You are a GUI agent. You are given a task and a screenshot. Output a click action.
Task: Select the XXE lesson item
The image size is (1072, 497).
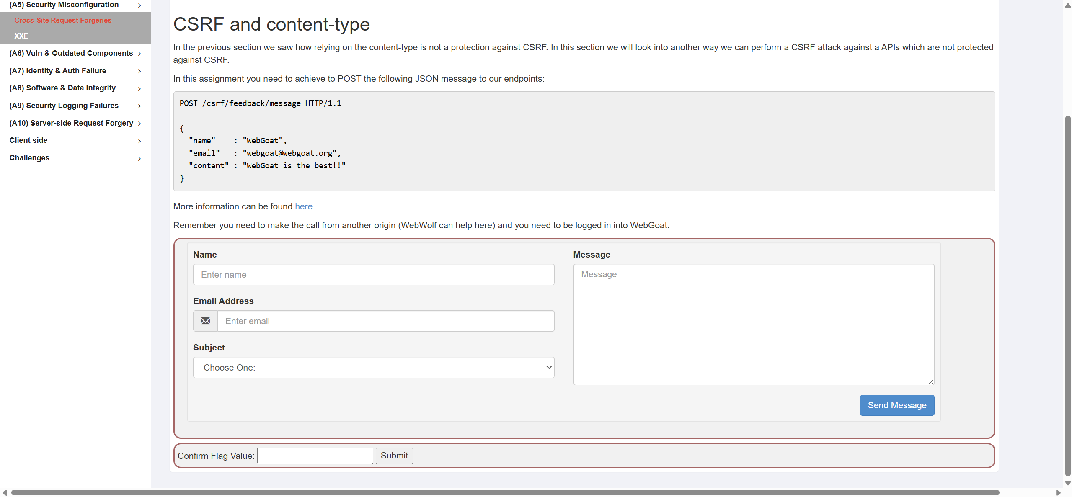(21, 36)
